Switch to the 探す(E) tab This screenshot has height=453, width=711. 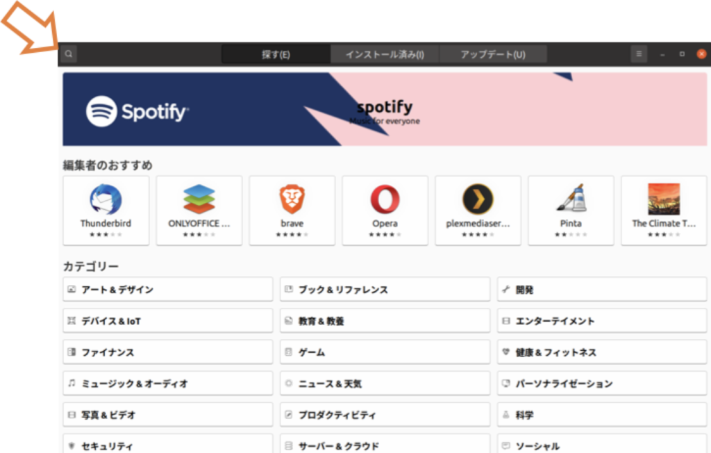click(x=276, y=54)
